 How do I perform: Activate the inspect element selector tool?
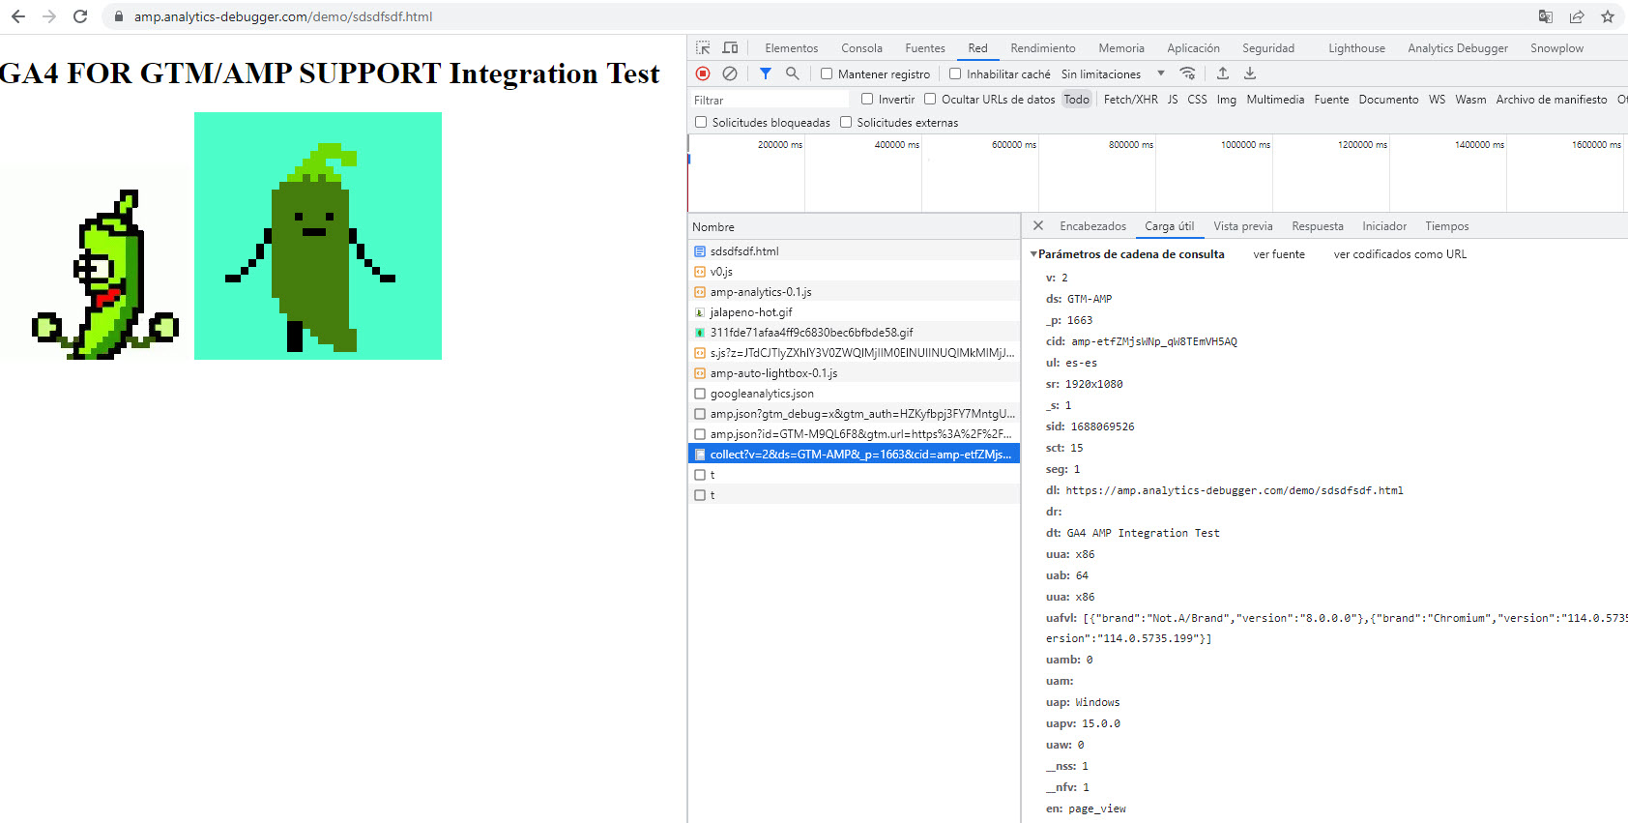(x=703, y=47)
